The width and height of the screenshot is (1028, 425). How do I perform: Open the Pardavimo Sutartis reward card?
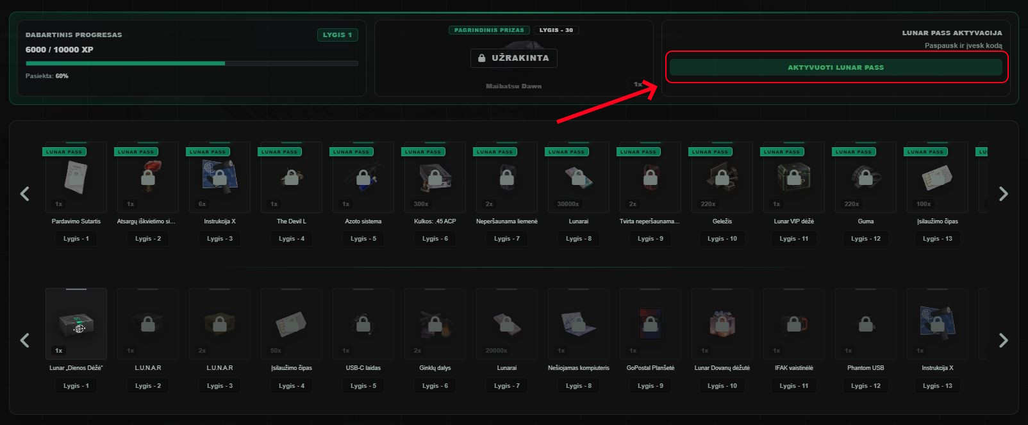pyautogui.click(x=76, y=177)
